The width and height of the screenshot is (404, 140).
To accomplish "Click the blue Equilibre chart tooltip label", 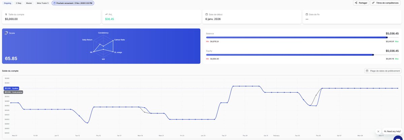I will (12, 88).
